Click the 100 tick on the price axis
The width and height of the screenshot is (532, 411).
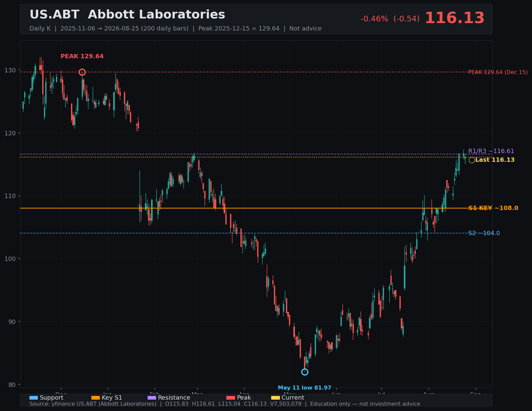click(10, 259)
